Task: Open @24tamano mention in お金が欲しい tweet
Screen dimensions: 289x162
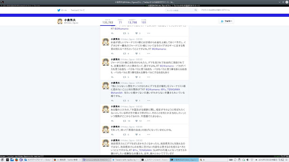Action: [x=159, y=49]
